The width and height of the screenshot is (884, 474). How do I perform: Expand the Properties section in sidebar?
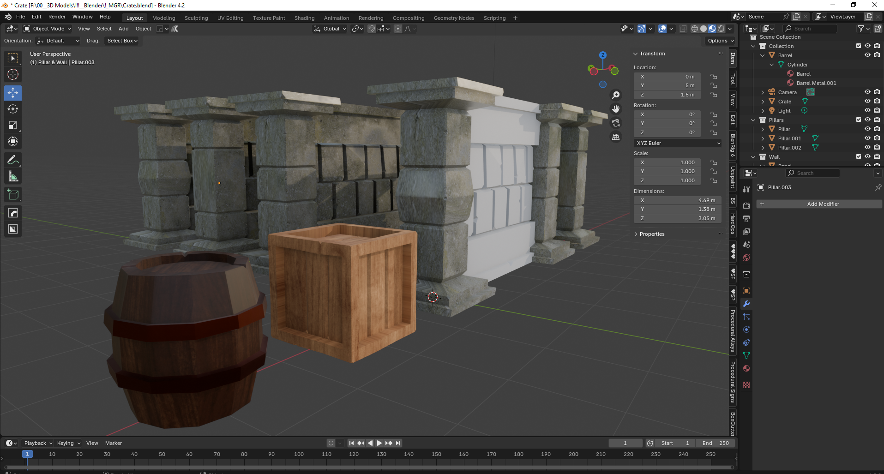tap(651, 234)
